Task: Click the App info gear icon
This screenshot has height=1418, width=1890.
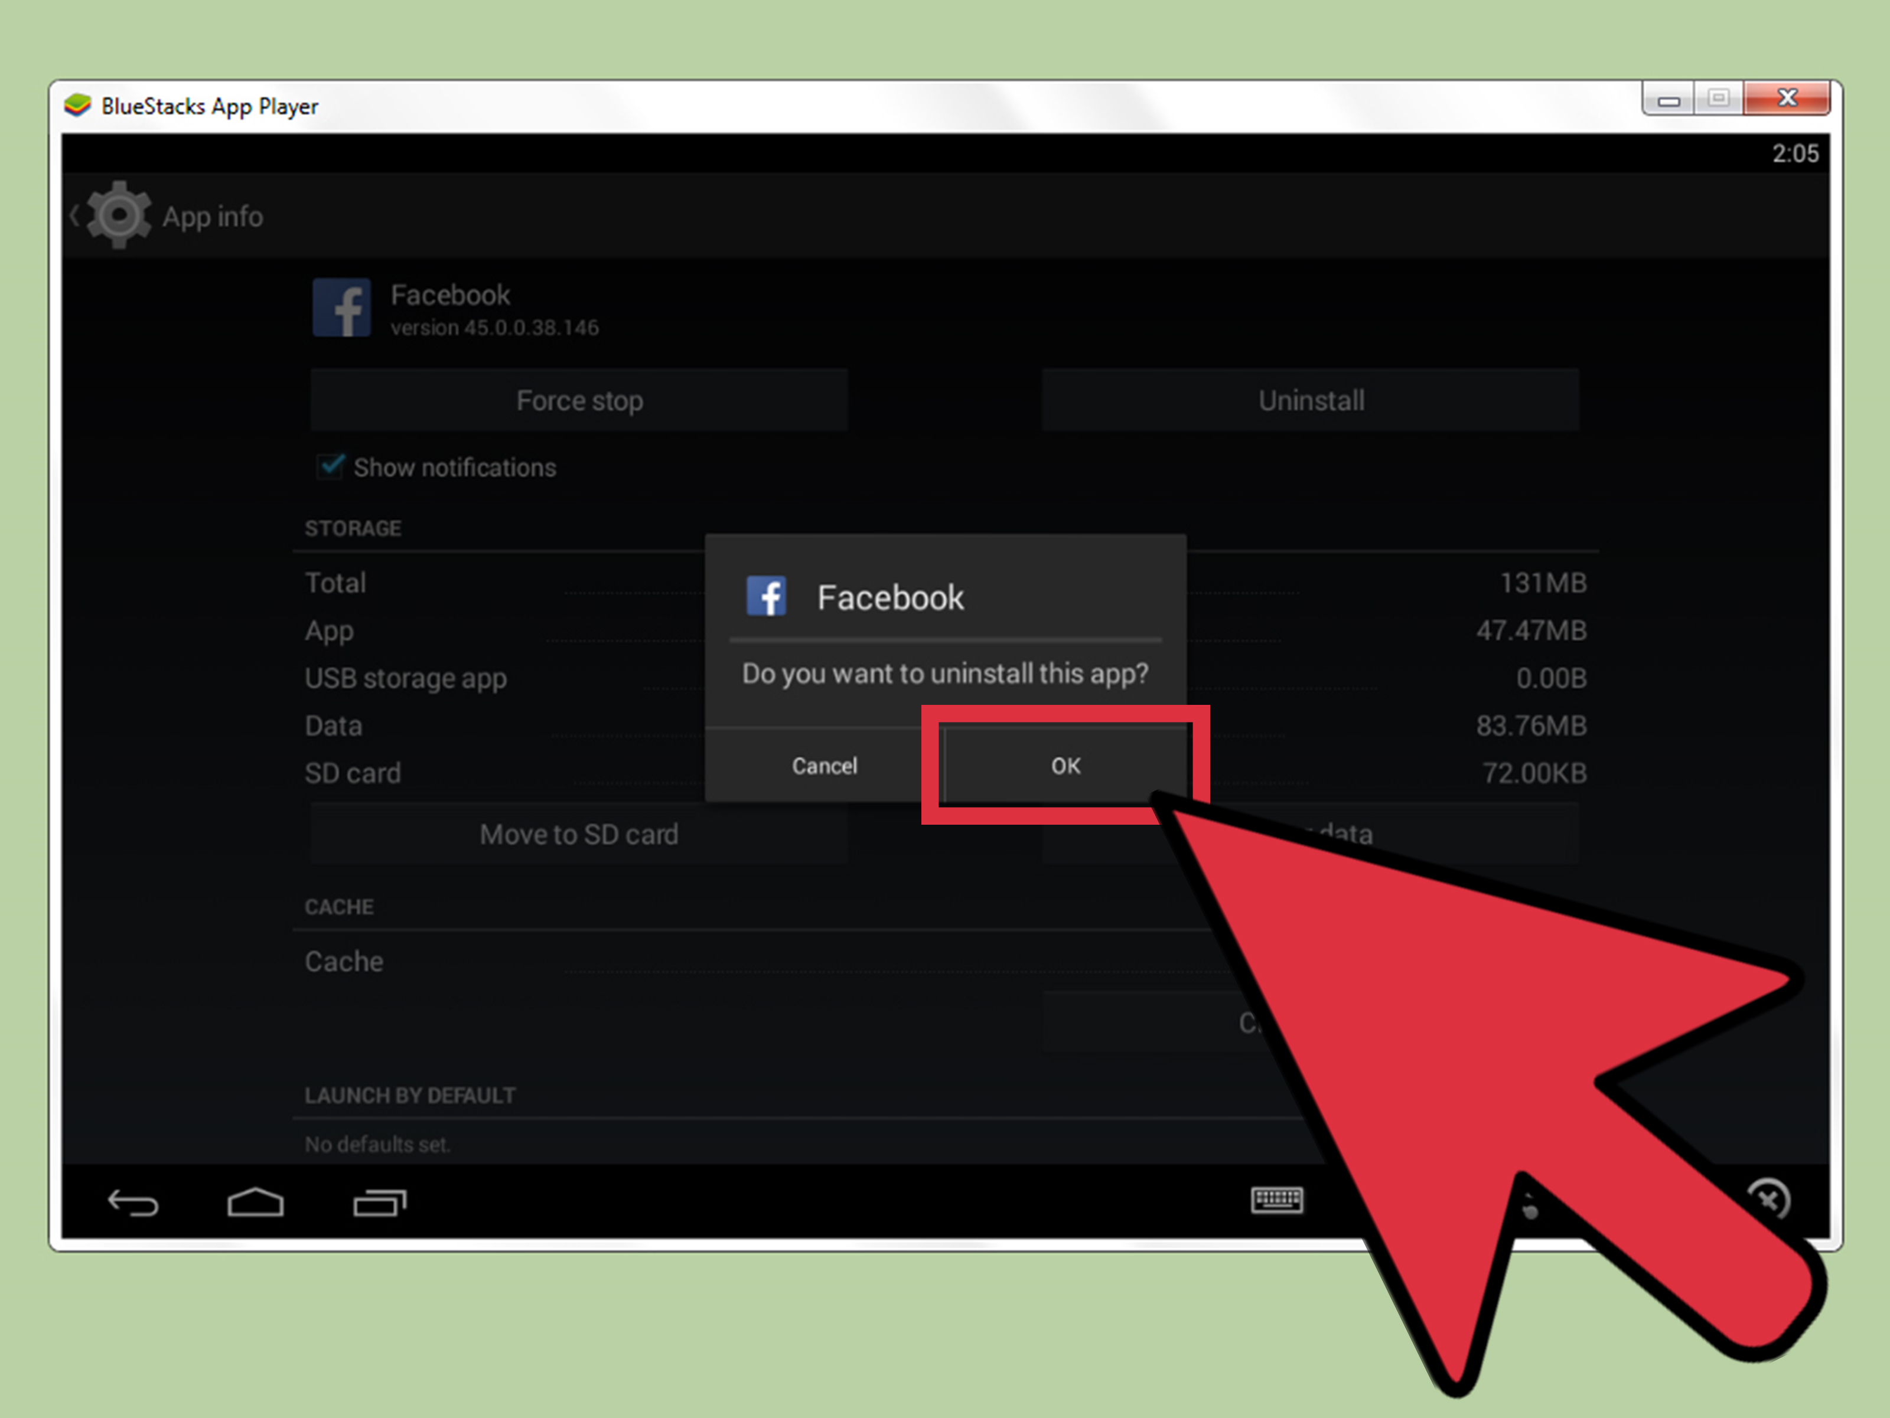Action: (x=120, y=214)
